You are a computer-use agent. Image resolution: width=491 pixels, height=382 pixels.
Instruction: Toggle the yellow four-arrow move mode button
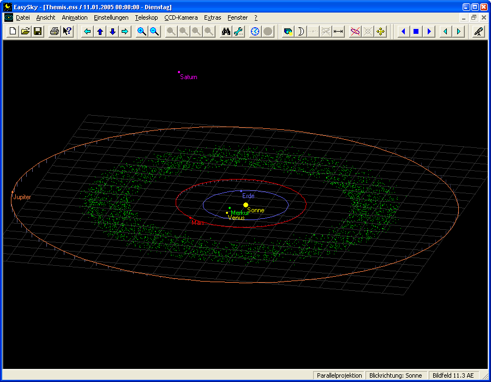[x=381, y=32]
